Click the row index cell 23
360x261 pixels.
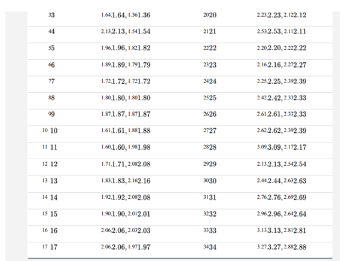[x=210, y=63]
